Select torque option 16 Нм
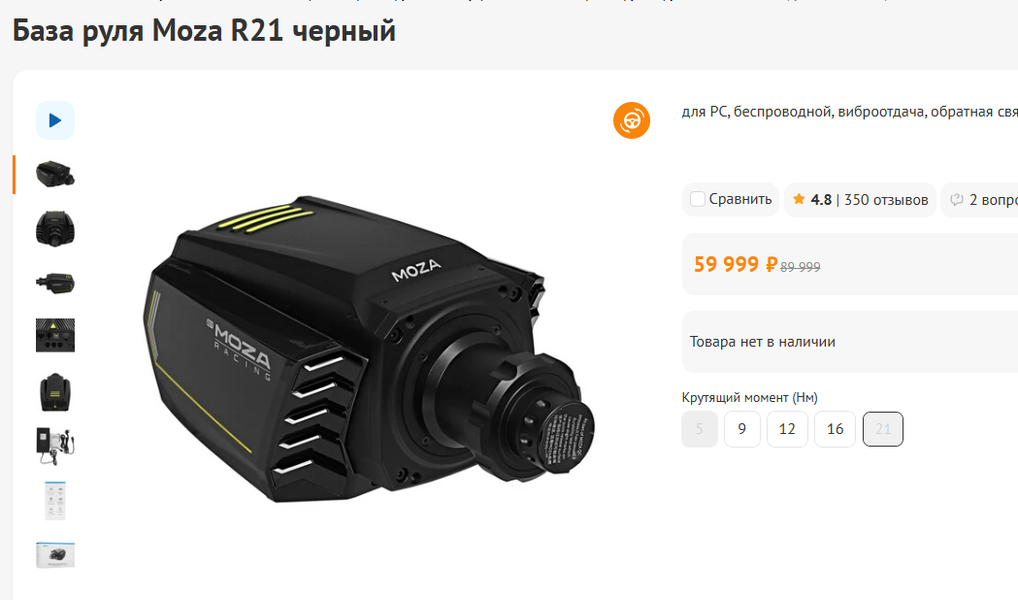Screen dimensions: 1018x600 pos(835,429)
